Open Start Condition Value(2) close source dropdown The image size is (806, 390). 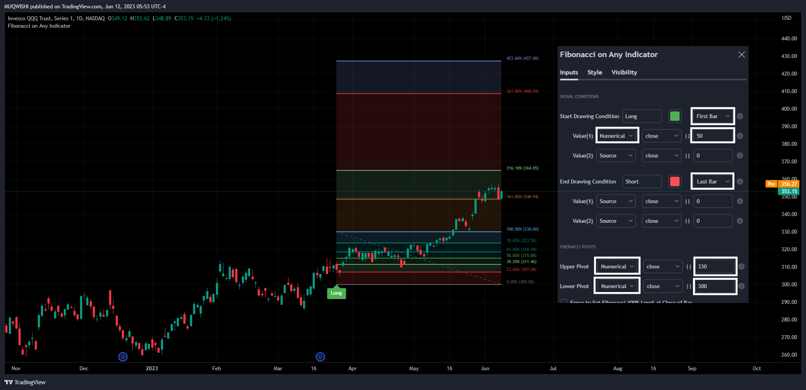pos(662,155)
